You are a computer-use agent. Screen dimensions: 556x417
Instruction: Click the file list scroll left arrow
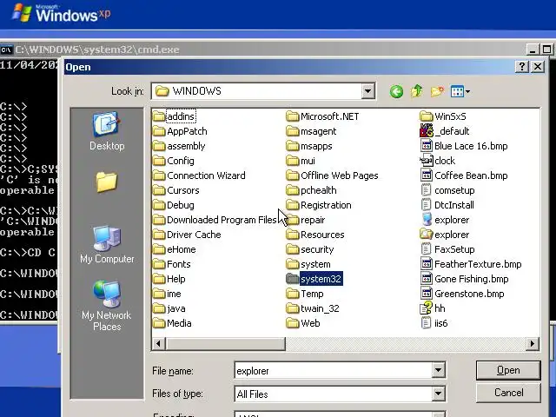click(x=158, y=343)
